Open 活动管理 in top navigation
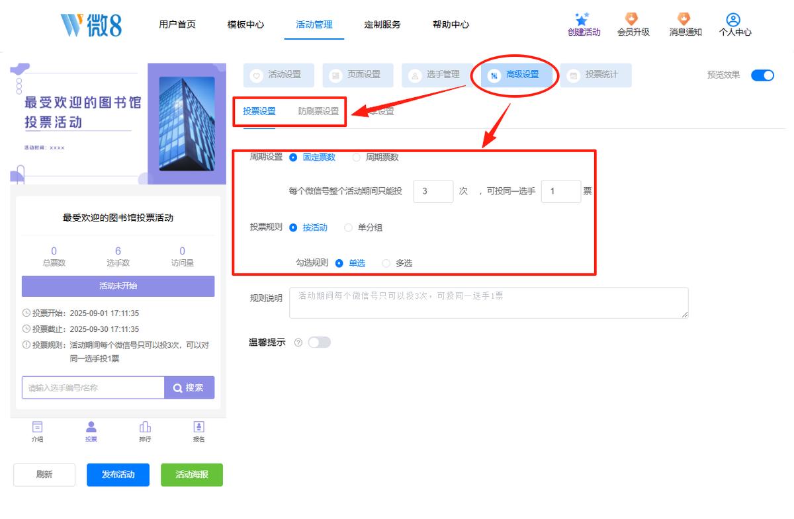This screenshot has width=794, height=519. point(314,24)
